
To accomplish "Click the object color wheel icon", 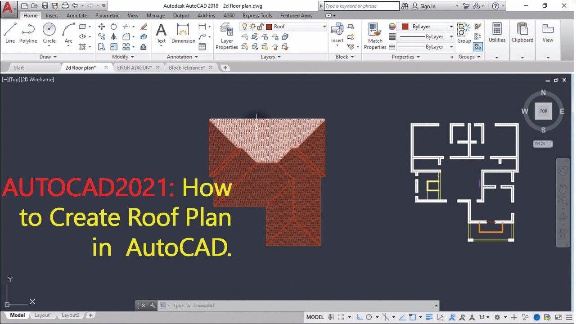I will pyautogui.click(x=392, y=27).
